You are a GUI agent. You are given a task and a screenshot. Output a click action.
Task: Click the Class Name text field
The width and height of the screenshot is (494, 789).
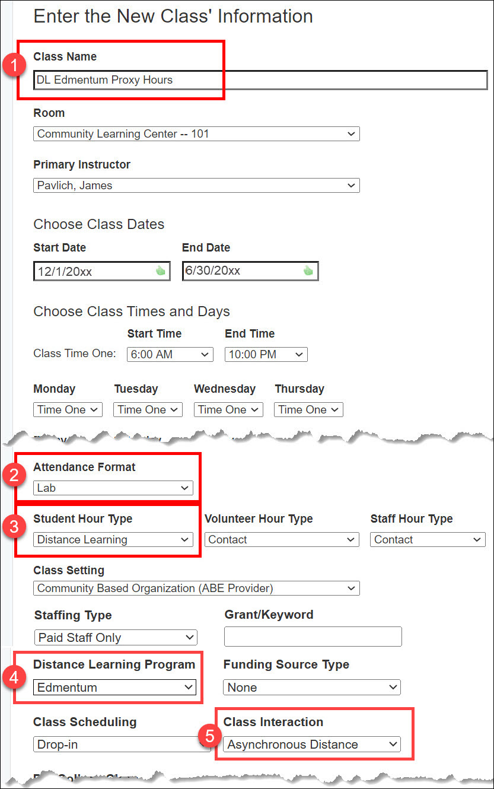[x=260, y=79]
